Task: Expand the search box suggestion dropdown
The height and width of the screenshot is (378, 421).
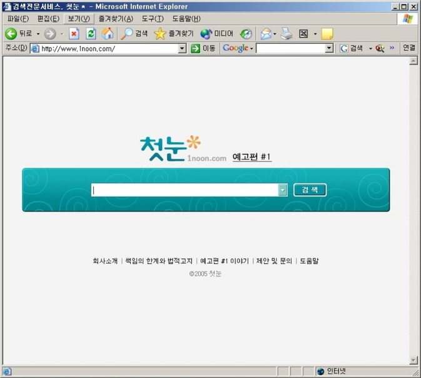Action: [x=283, y=190]
